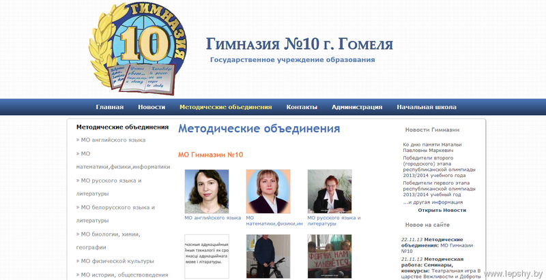Click subtitle Государственное учреждение образования

293,60
